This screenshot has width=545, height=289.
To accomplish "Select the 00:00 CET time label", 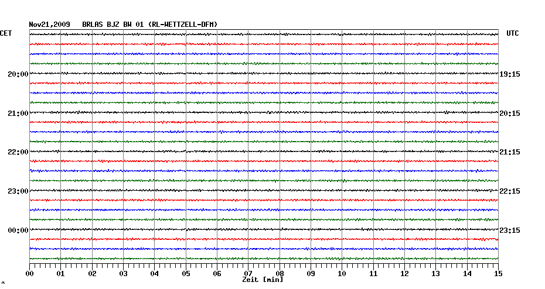I will pyautogui.click(x=18, y=230).
